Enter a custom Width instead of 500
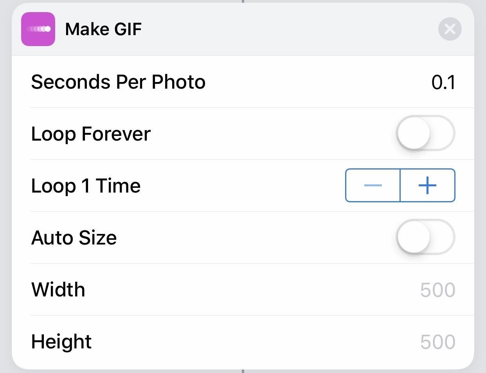Image resolution: width=486 pixels, height=373 pixels. tap(437, 289)
